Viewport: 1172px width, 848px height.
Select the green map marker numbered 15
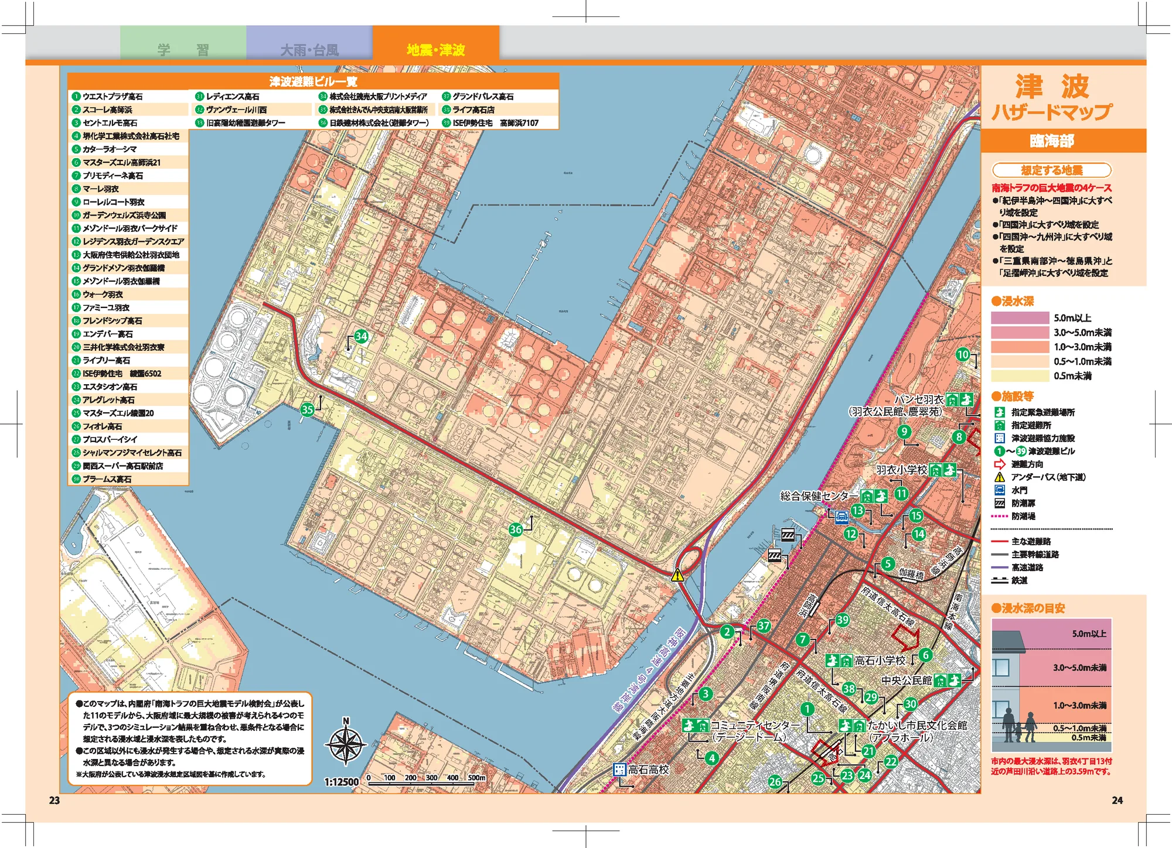tap(916, 515)
